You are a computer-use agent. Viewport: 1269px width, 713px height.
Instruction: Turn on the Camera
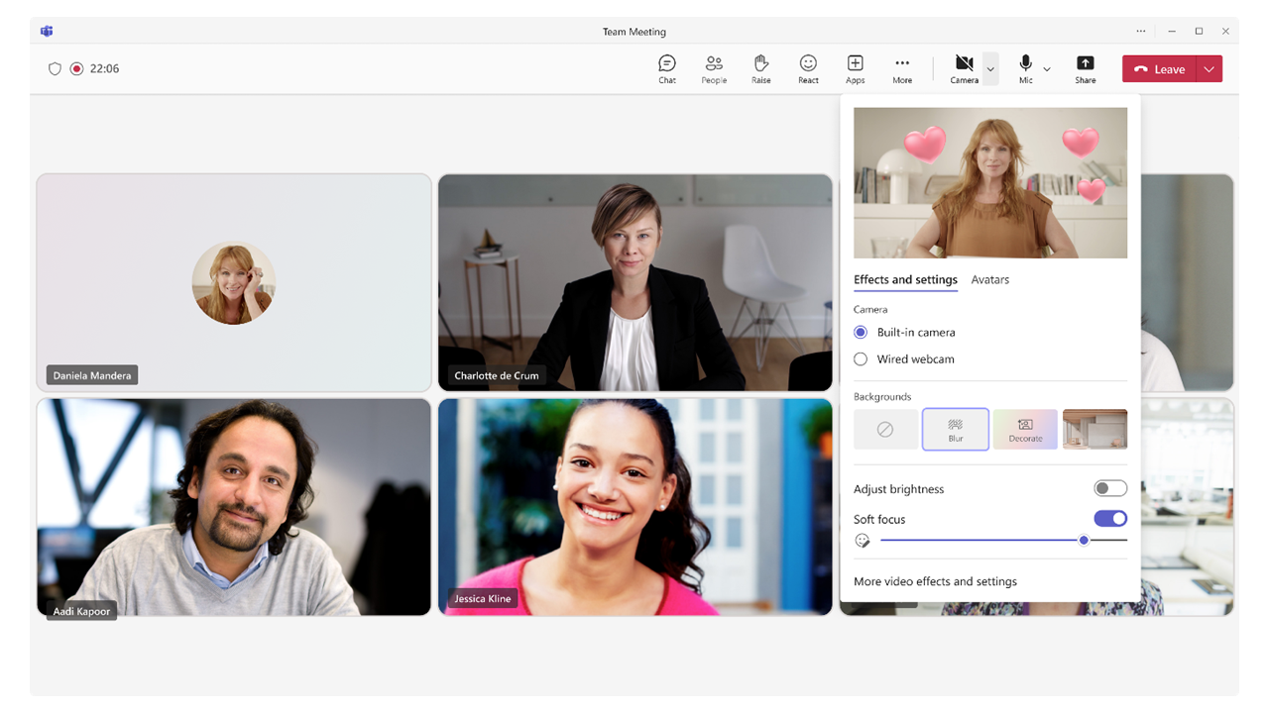[x=964, y=68]
